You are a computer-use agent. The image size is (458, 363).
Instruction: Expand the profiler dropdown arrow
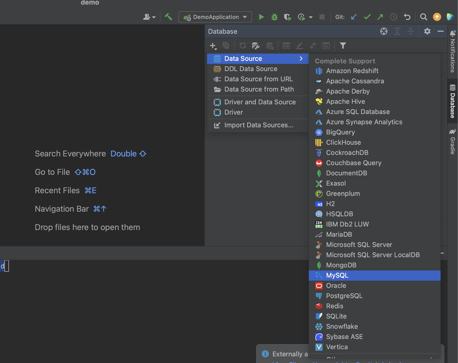[311, 17]
